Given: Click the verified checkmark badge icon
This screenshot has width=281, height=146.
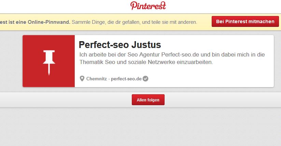Looking at the screenshot, I should [145, 79].
